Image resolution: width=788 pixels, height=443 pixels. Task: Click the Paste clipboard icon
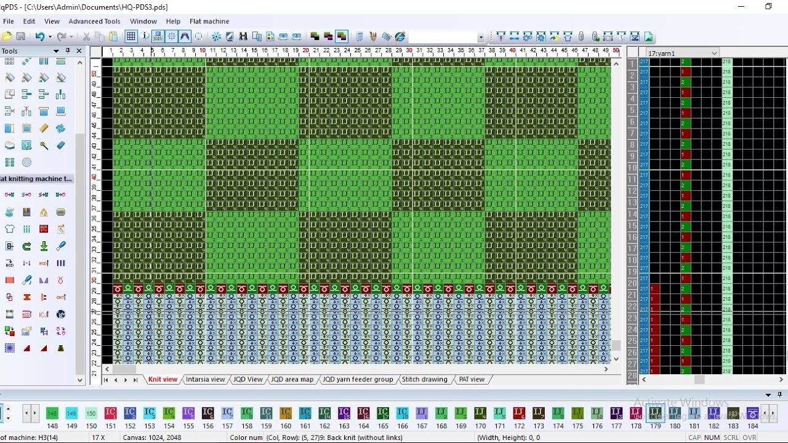[113, 37]
